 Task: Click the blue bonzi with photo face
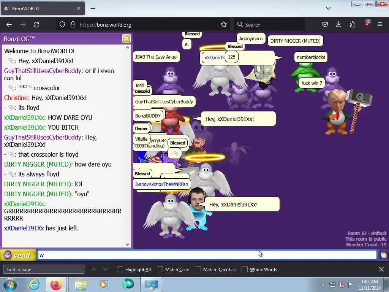coord(198,210)
